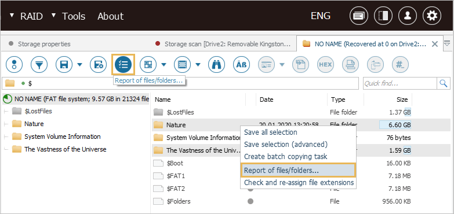Select the $Folders file row
Viewport: 454px width, 214px height.
[301, 201]
